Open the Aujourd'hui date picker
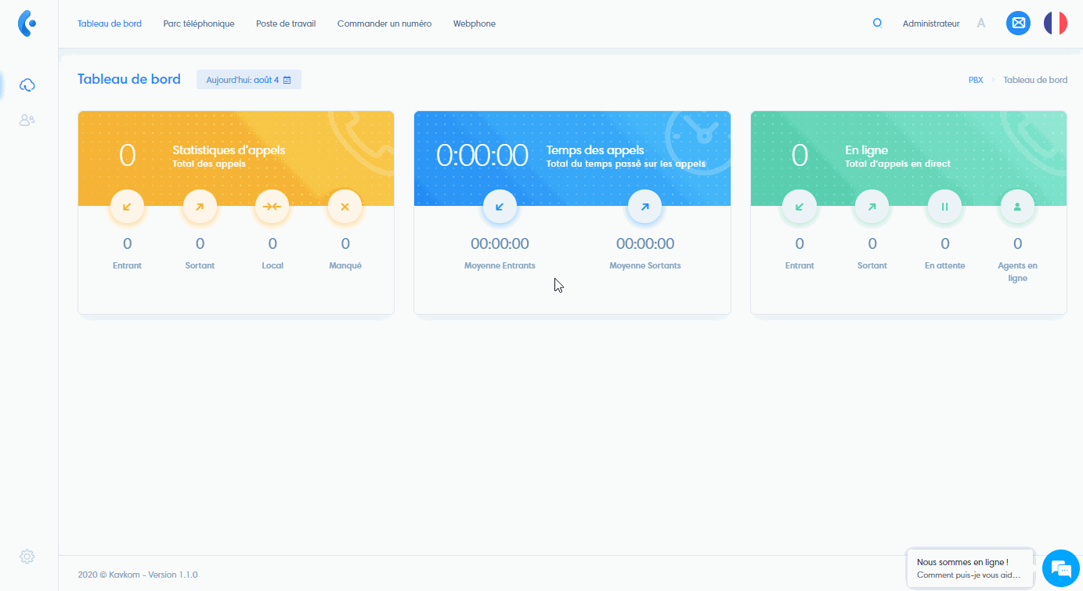1083x591 pixels. click(x=248, y=80)
